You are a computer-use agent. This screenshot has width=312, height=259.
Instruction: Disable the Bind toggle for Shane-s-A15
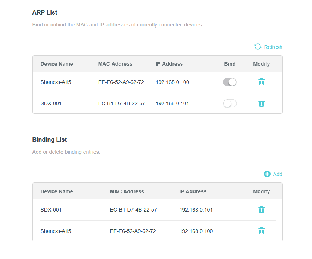[x=230, y=82]
